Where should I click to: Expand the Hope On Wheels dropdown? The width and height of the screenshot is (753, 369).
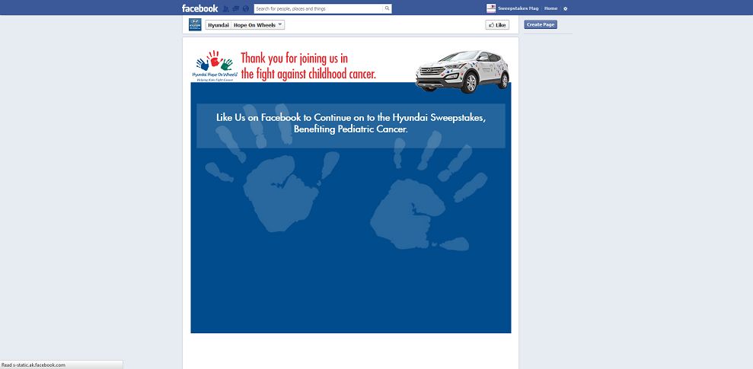click(x=258, y=25)
